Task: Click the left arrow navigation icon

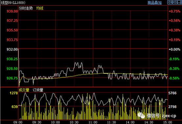Action: point(170,2)
